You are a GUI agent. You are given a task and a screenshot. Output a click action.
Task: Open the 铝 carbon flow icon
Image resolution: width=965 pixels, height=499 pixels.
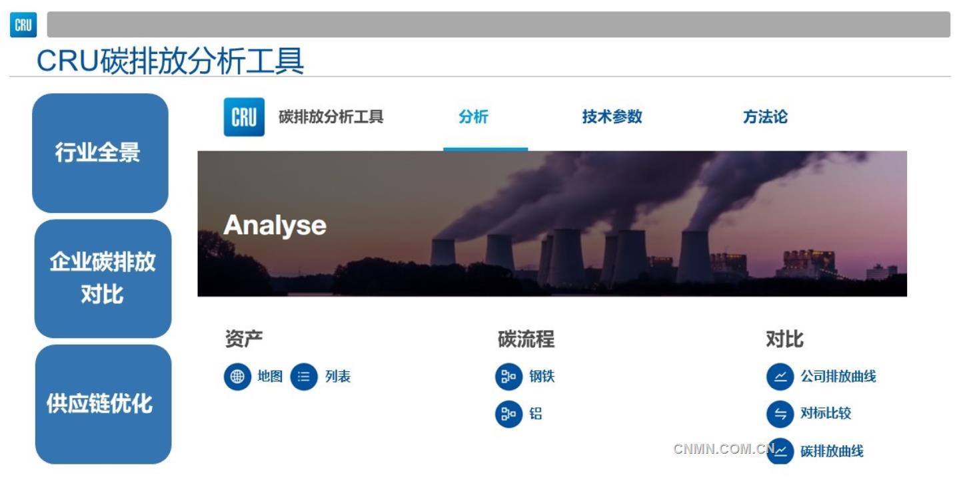pos(508,414)
